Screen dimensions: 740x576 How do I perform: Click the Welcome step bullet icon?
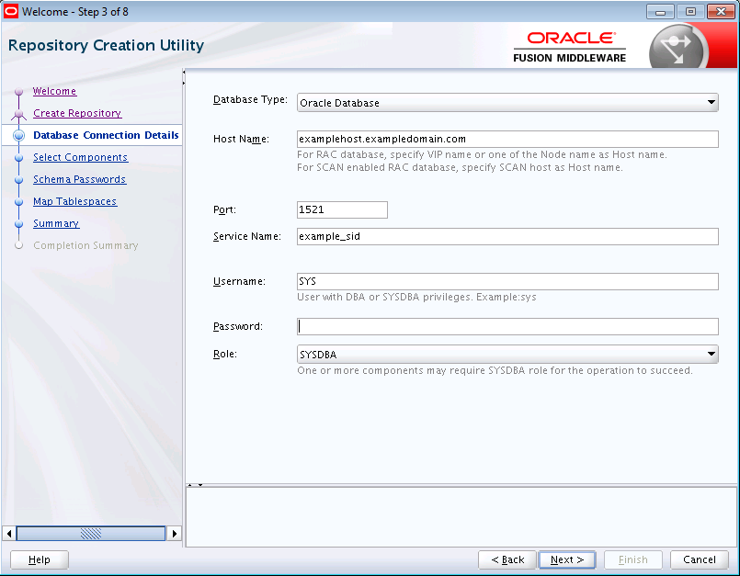pos(17,92)
